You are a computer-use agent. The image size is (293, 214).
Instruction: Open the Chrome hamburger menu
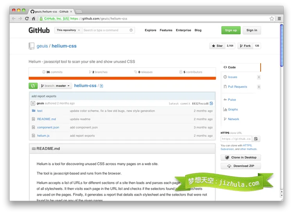(x=279, y=19)
